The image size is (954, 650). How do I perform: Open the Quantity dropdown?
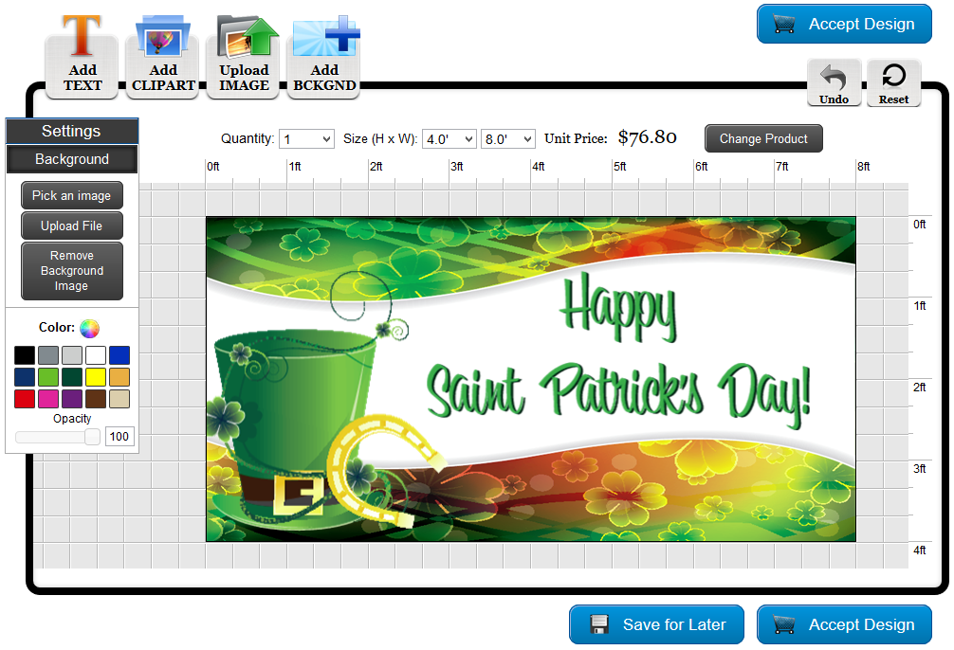point(306,139)
